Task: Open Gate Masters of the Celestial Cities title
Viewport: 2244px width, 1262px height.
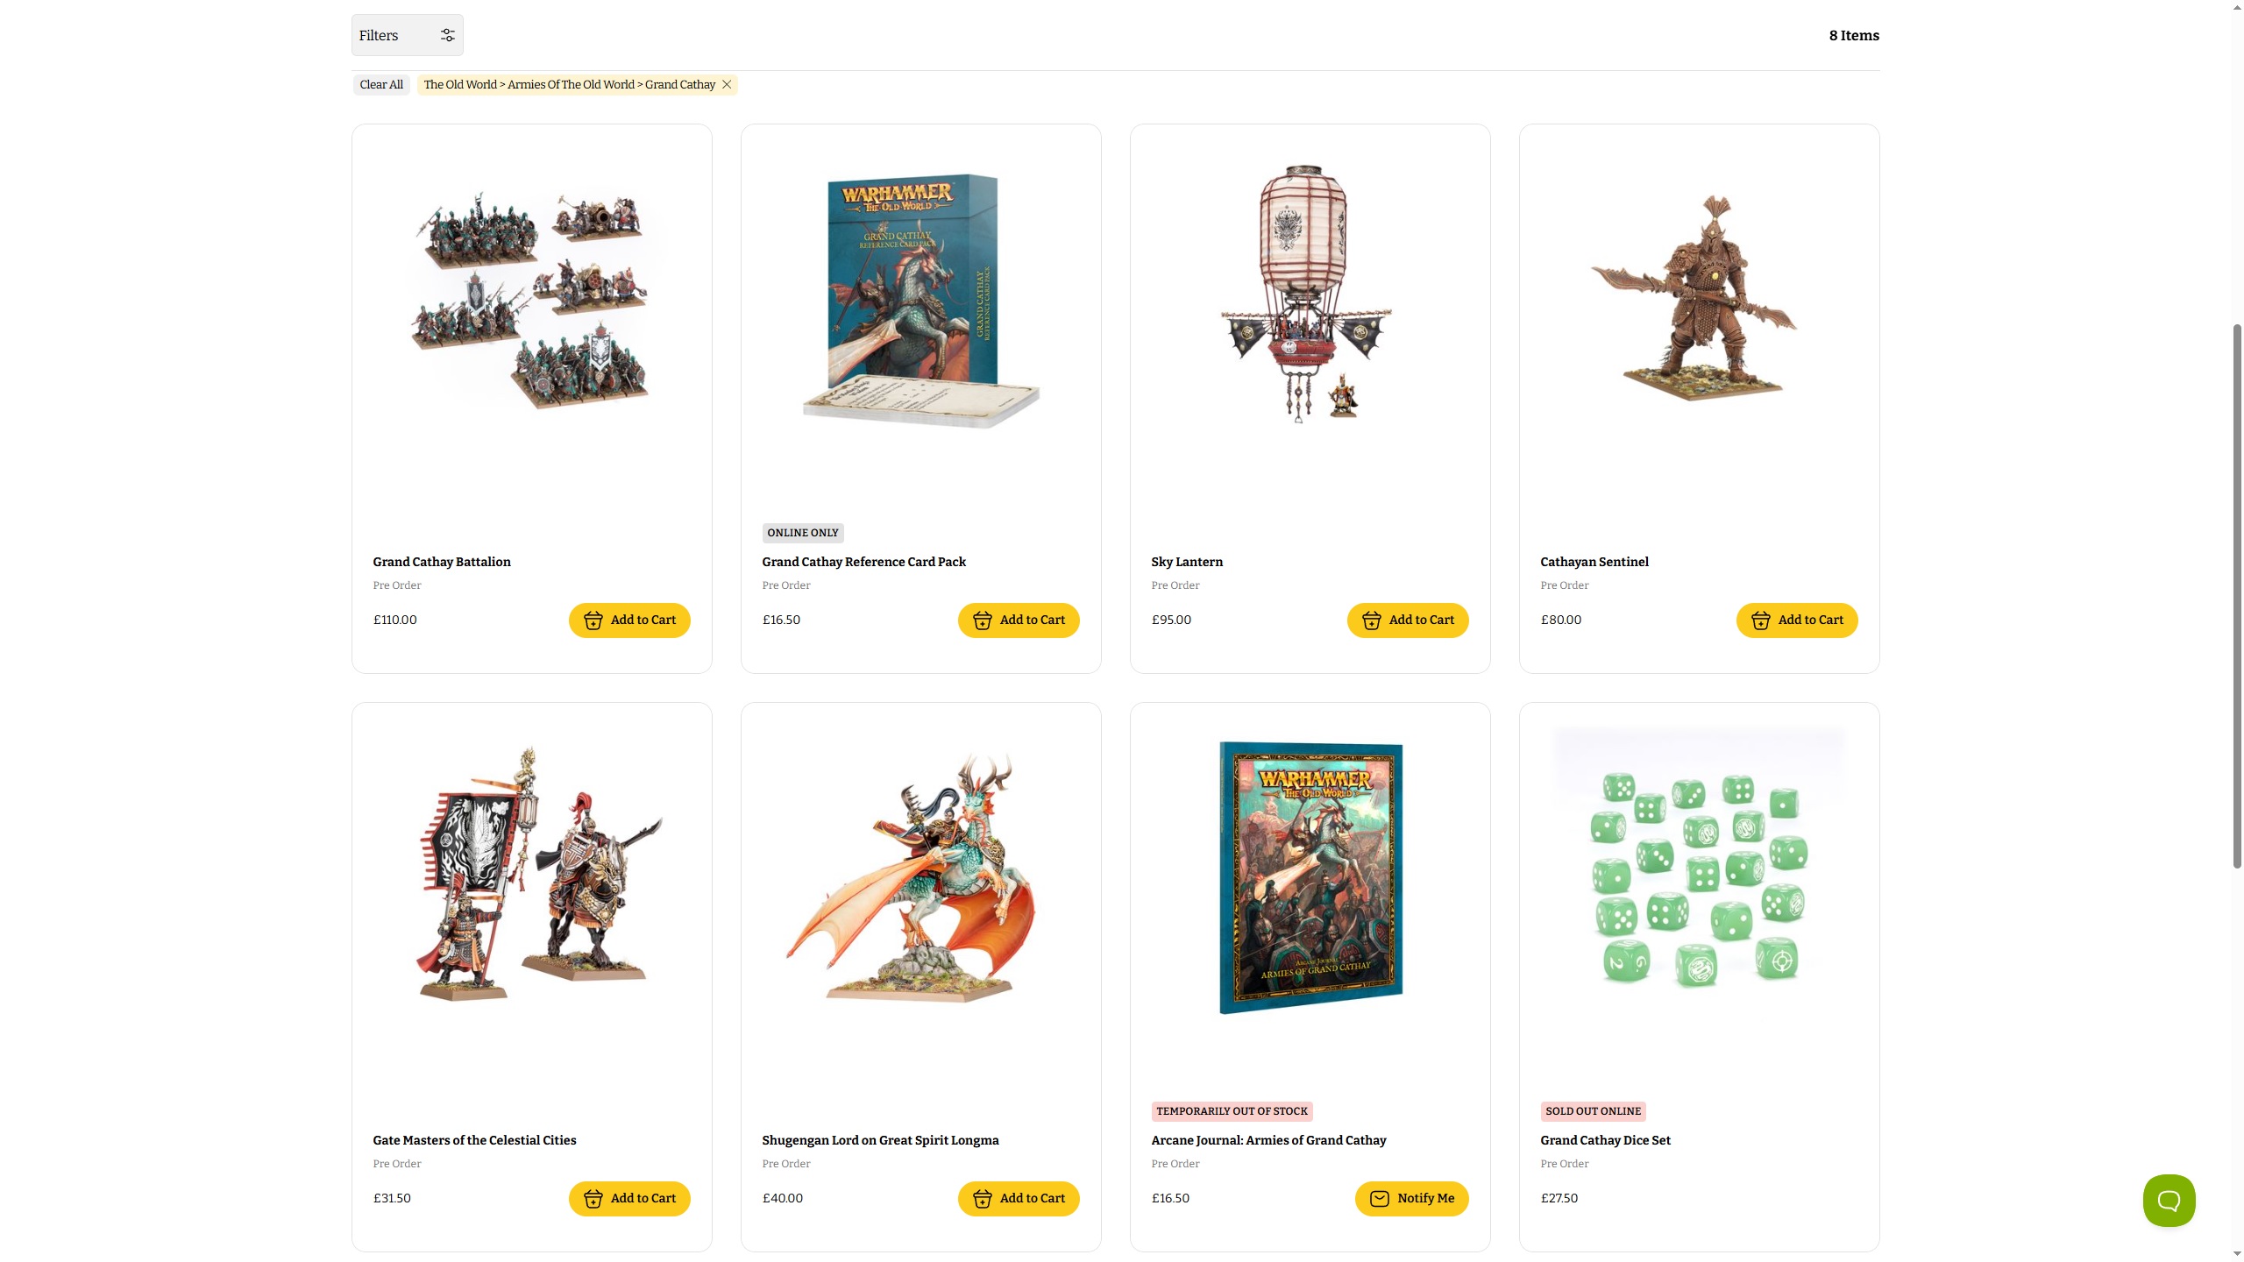Action: (474, 1140)
